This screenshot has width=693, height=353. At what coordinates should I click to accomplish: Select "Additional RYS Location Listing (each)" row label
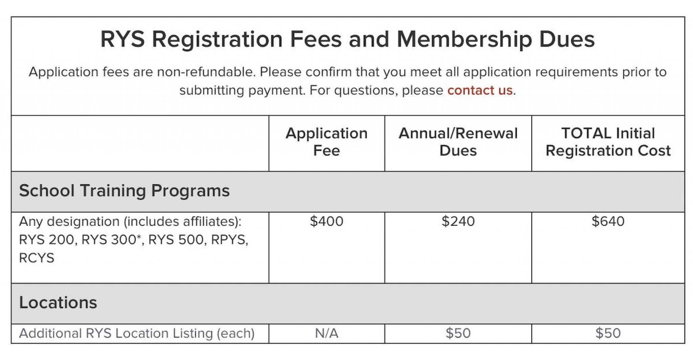[x=137, y=333]
